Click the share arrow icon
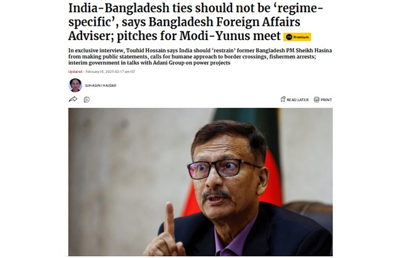The image size is (400, 258). [73, 99]
